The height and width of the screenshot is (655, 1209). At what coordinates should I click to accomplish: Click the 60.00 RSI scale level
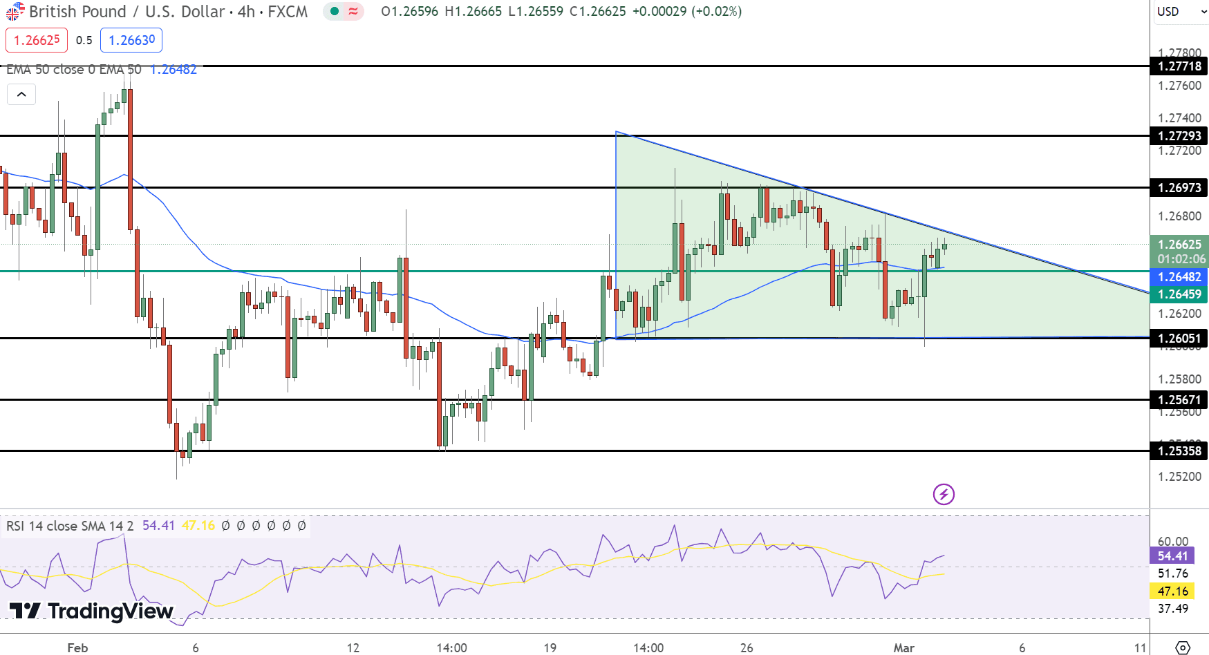click(1173, 542)
